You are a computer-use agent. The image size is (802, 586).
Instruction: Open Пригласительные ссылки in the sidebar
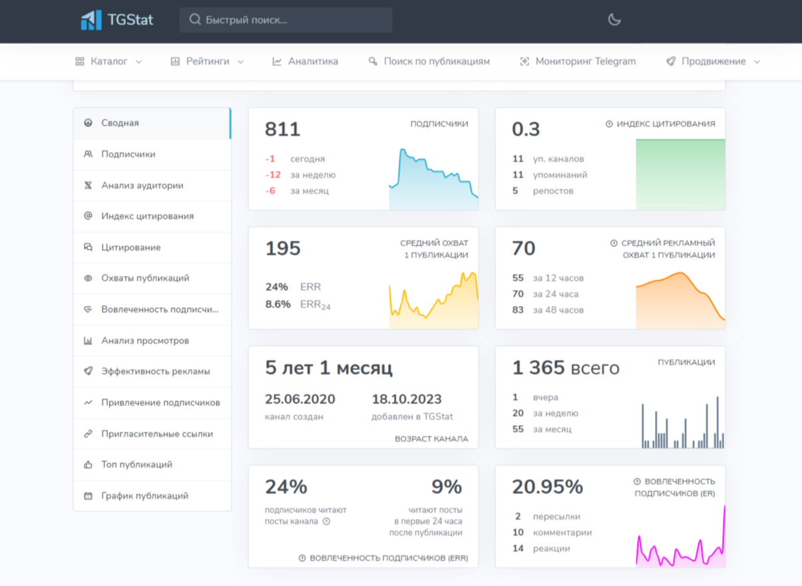pyautogui.click(x=157, y=434)
